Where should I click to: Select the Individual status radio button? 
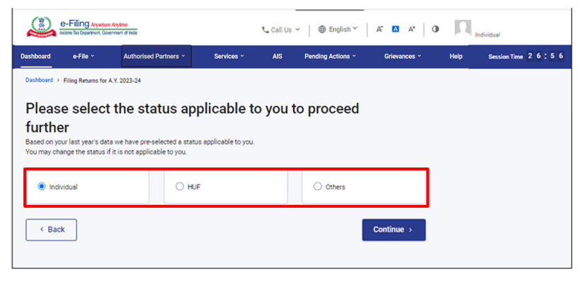click(42, 187)
